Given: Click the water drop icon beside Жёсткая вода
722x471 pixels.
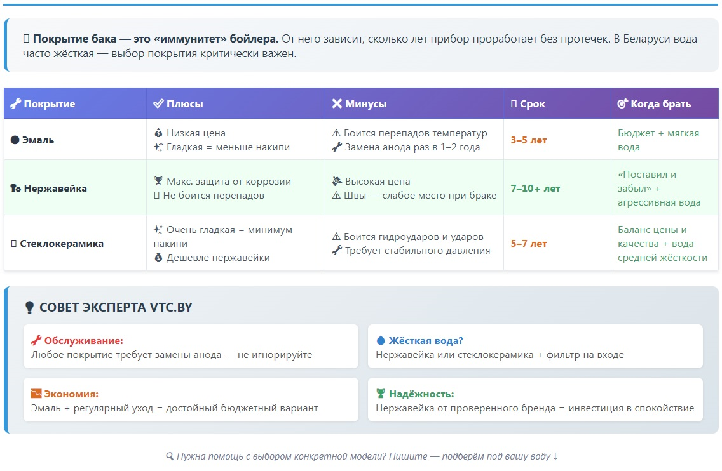Looking at the screenshot, I should (x=381, y=341).
